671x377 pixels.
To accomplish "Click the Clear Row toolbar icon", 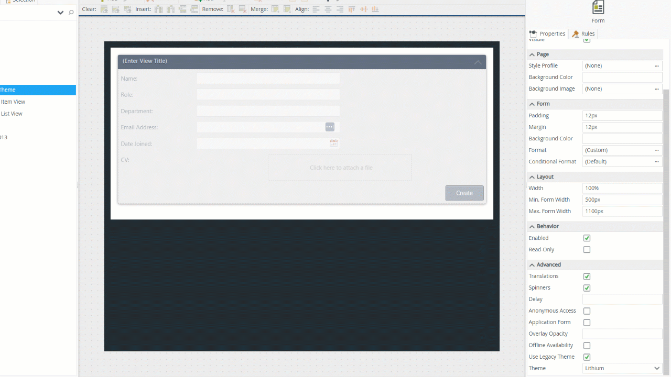I will (116, 9).
